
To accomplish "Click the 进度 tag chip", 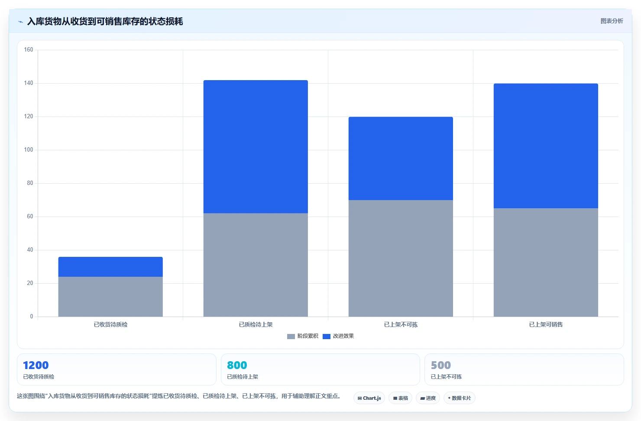I will 428,398.
